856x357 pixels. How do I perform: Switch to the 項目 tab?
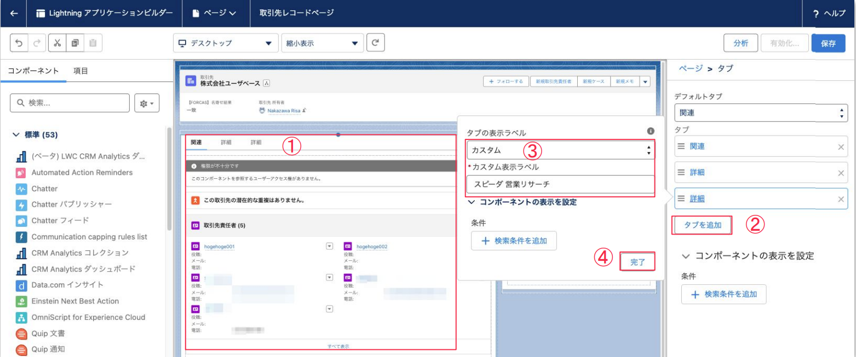tap(81, 71)
